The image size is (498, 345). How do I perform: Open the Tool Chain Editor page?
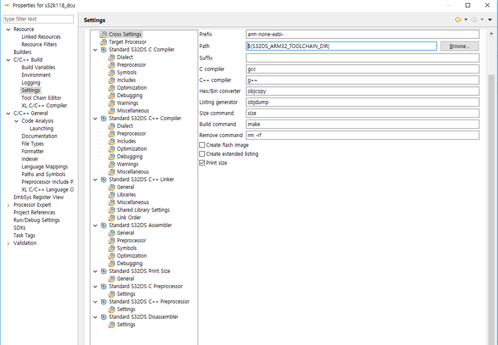tap(41, 98)
